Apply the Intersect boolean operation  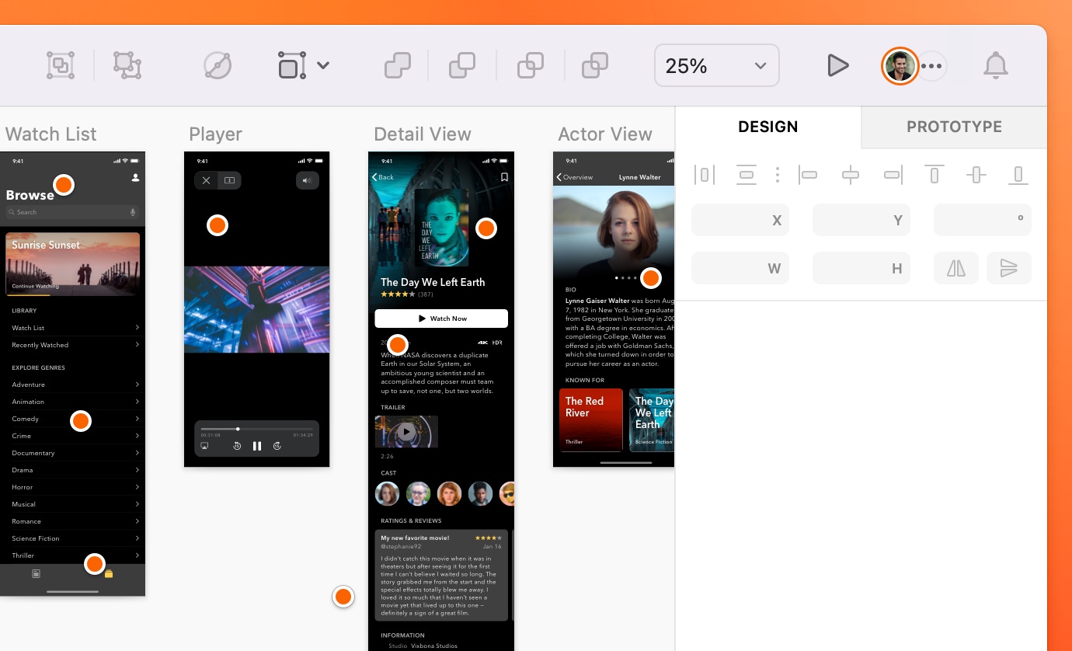click(531, 66)
